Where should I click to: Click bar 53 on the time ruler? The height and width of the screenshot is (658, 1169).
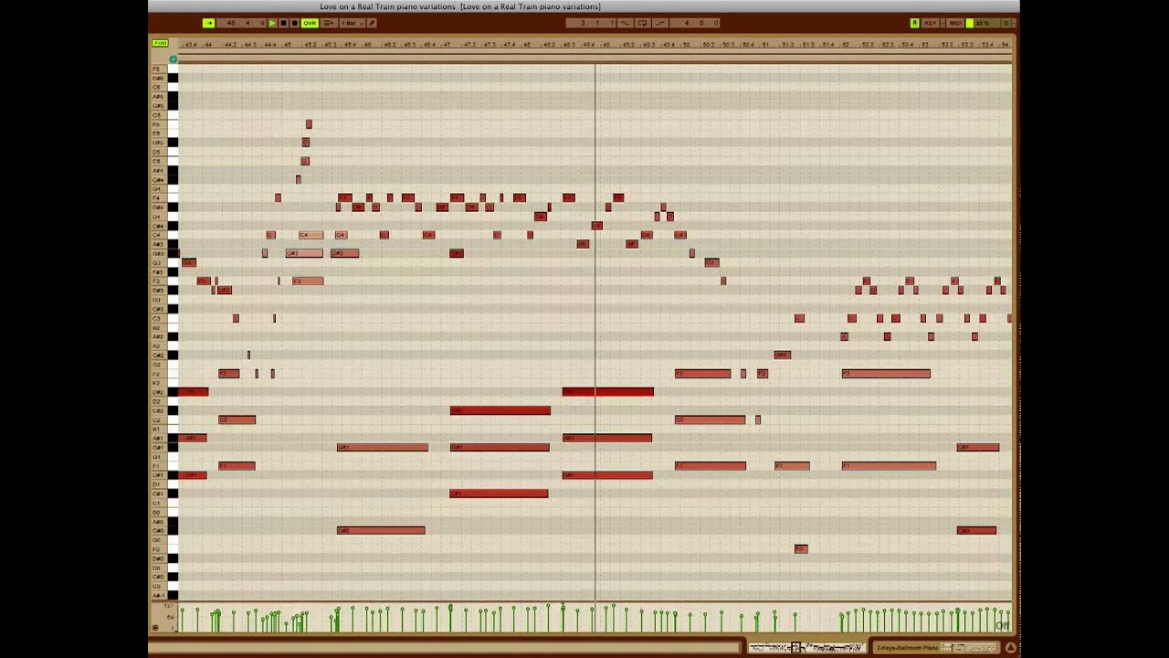click(924, 44)
